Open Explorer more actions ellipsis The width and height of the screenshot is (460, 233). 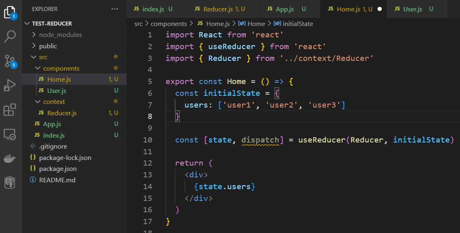tap(115, 9)
